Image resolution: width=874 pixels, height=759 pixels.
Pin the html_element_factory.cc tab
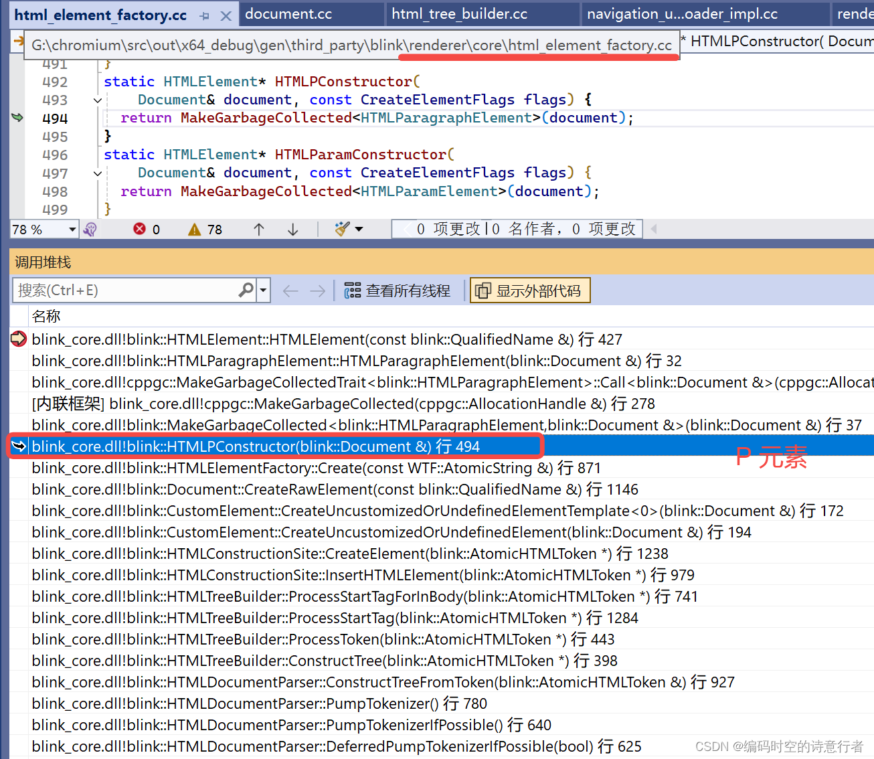205,15
